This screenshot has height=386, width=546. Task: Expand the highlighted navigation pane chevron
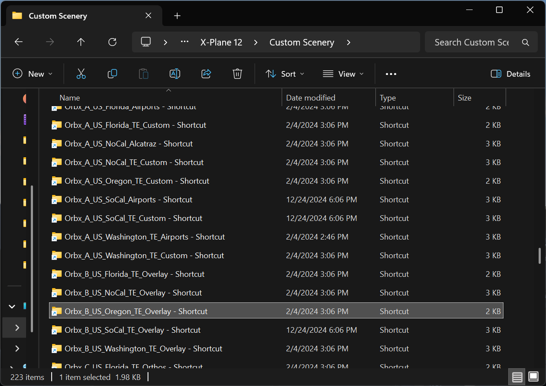pos(17,328)
